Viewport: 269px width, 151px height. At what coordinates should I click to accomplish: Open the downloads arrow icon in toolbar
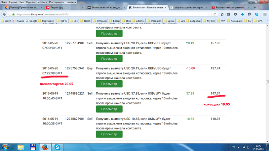point(242,14)
